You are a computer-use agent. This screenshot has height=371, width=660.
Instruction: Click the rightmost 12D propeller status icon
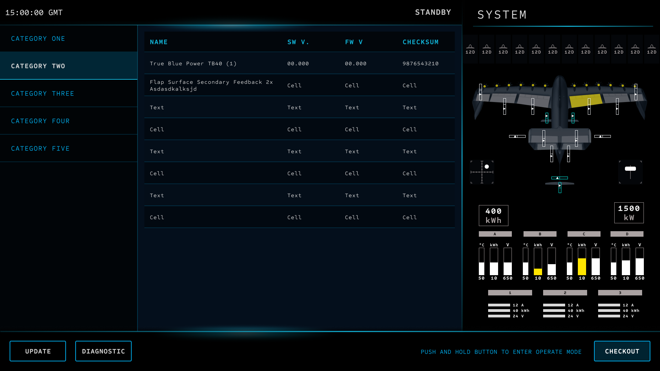click(x=652, y=49)
